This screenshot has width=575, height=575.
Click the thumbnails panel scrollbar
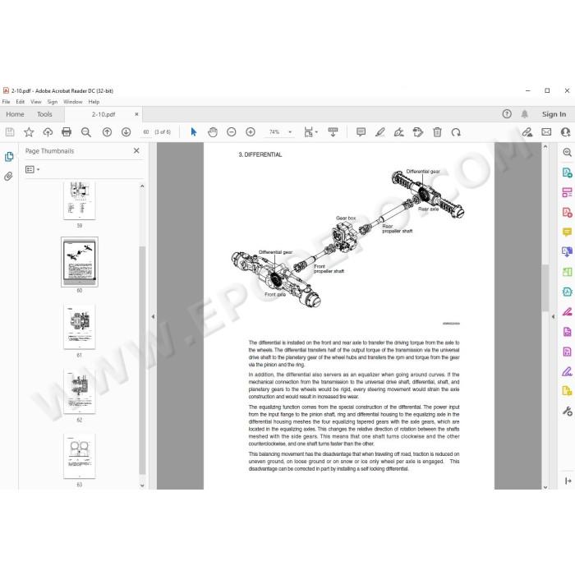click(142, 360)
